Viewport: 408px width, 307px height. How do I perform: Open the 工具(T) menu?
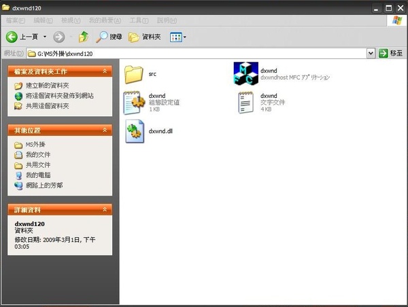tap(139, 20)
